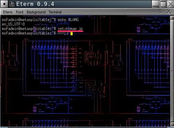Image resolution: width=174 pixels, height=128 pixels.
Task: Maximize the Eterm window
Action: tap(163, 4)
